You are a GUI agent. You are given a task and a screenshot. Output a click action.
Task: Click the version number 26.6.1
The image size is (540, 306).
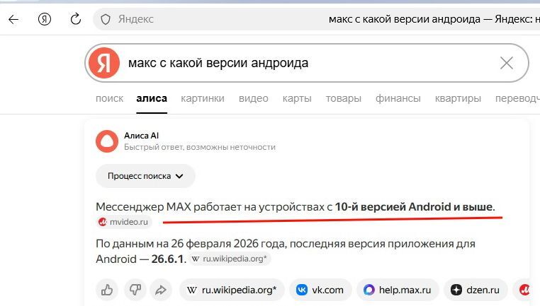point(167,259)
